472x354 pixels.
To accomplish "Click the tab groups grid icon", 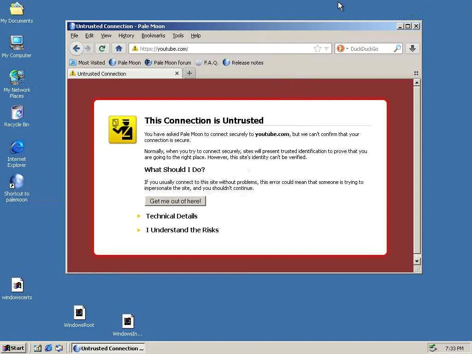I will (x=416, y=73).
